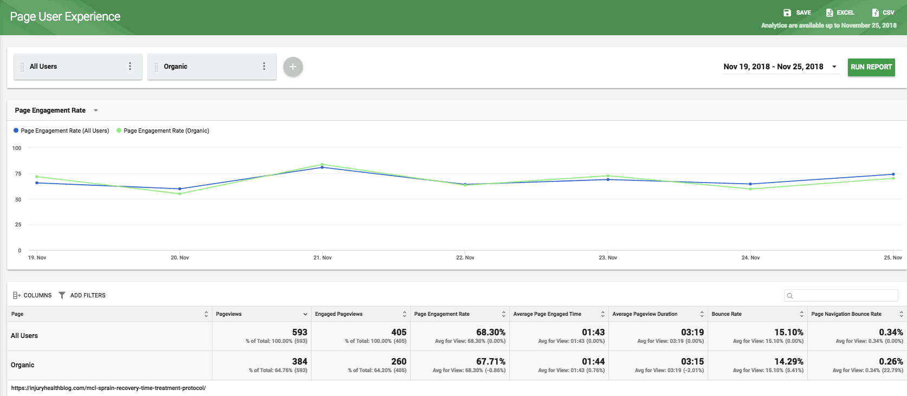This screenshot has height=396, width=907.
Task: Click ADD FILTERS button text
Action: point(88,295)
